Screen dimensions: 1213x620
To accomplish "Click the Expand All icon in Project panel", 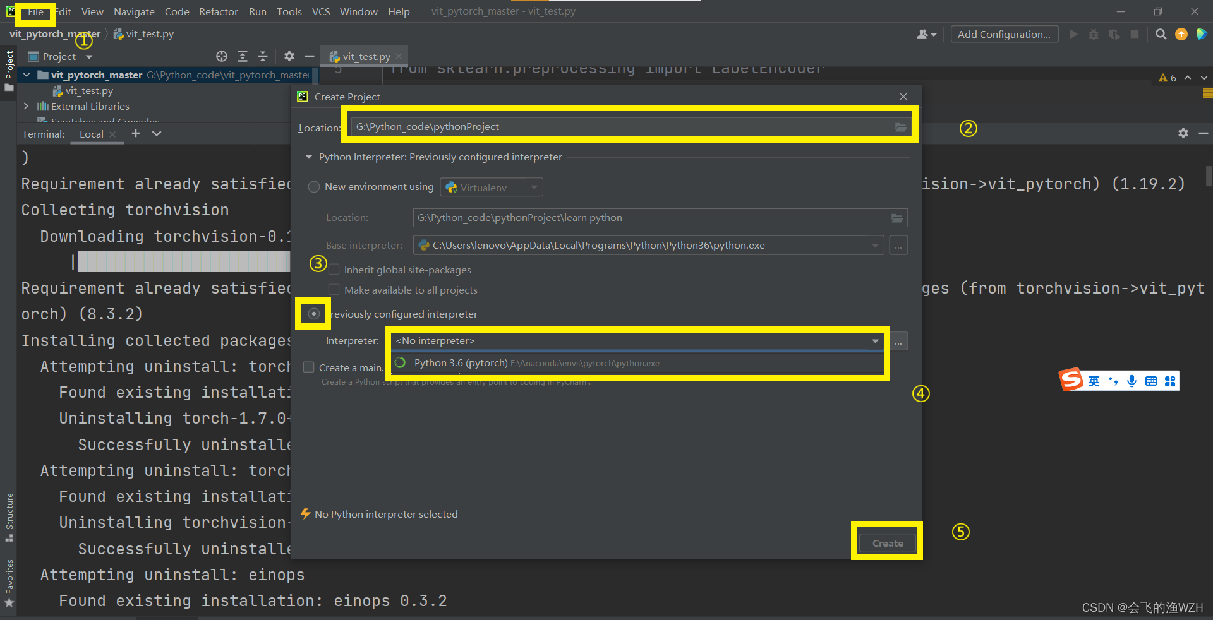I will pos(242,57).
